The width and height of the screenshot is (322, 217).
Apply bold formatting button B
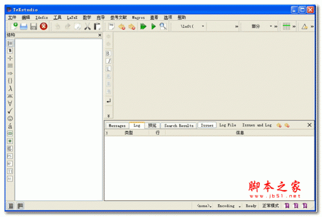pyautogui.click(x=108, y=54)
